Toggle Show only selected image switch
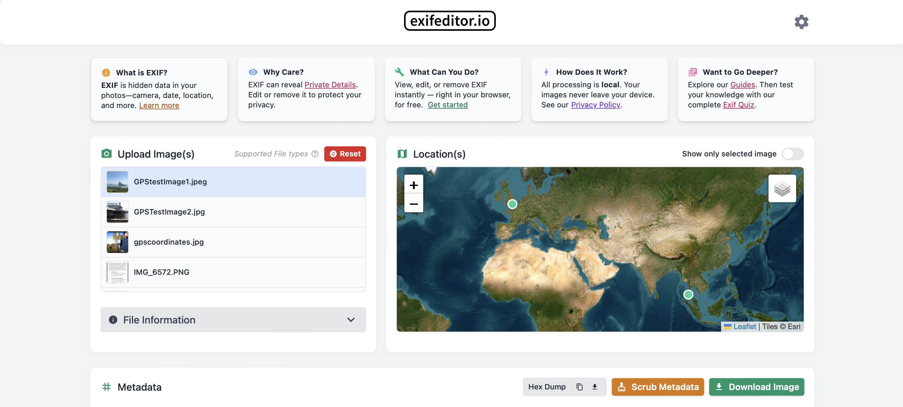 (793, 154)
